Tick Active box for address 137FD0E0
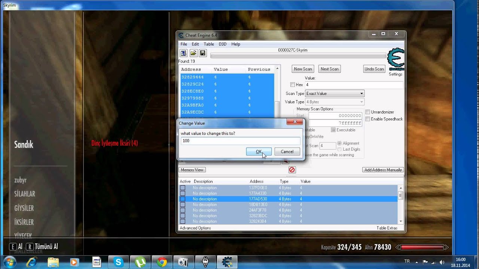 (183, 188)
